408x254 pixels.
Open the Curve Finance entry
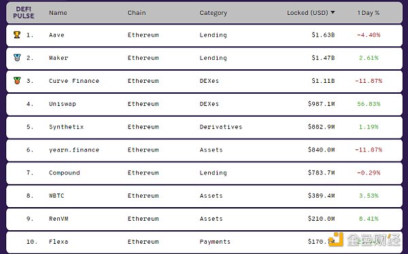click(74, 81)
